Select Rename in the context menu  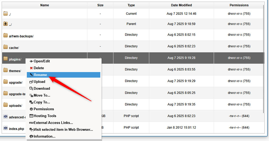[63, 75]
